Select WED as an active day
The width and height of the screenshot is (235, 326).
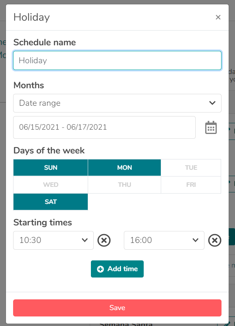click(x=50, y=184)
